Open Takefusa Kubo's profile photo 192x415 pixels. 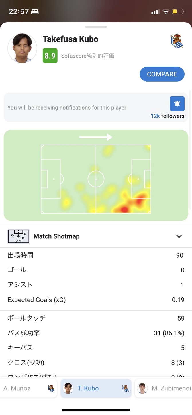coord(22,48)
